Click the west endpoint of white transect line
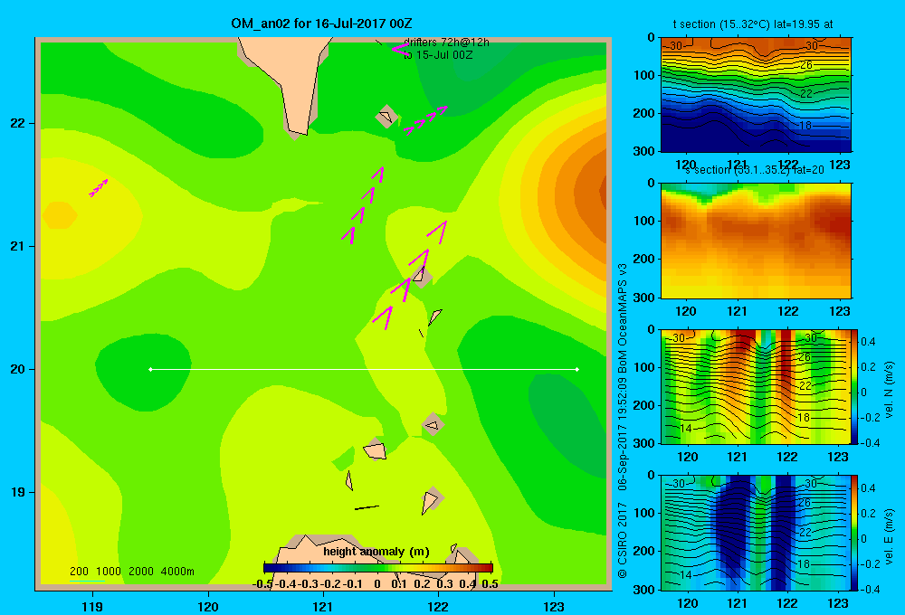905x615 pixels. [x=150, y=369]
